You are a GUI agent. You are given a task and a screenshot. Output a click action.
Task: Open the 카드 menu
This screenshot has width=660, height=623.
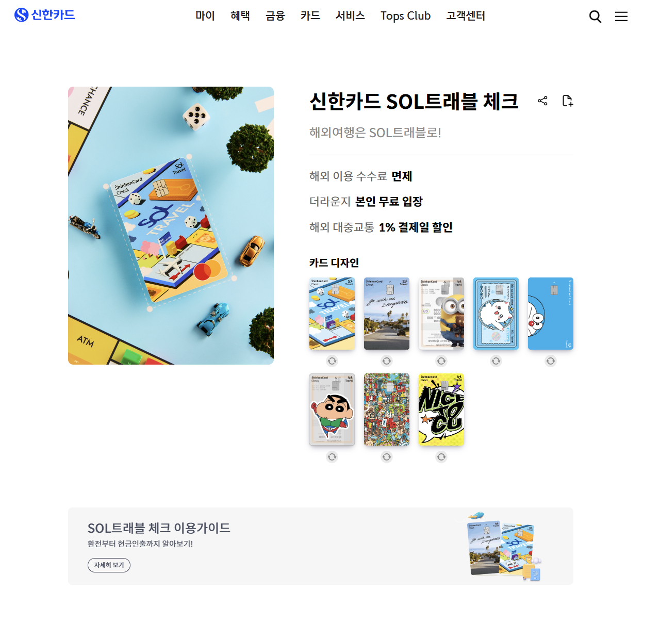point(310,16)
